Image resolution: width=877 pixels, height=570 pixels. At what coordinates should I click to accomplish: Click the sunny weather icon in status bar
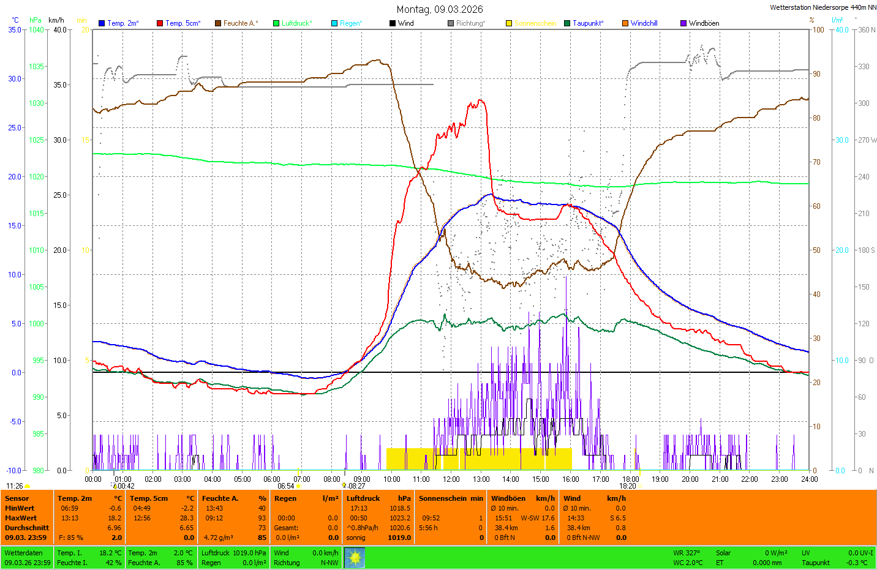pos(355,558)
